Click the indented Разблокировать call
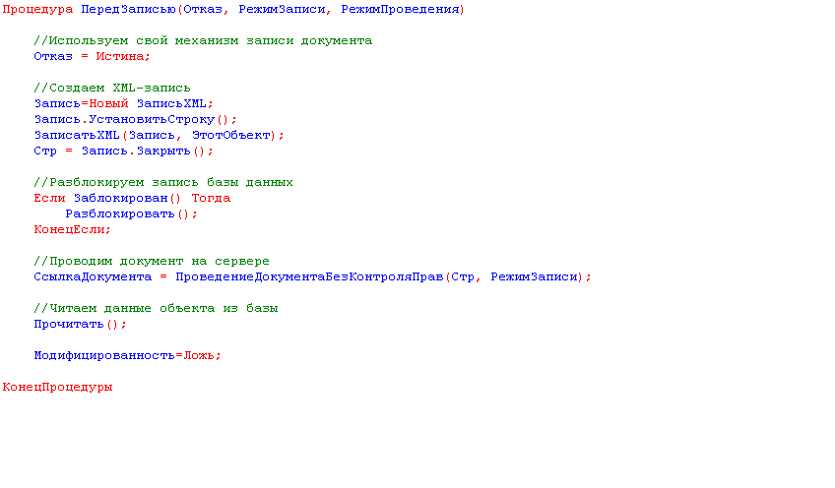The width and height of the screenshot is (835, 488). pos(120,214)
